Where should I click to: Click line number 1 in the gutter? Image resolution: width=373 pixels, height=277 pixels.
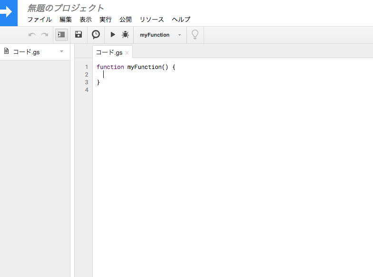coord(87,67)
